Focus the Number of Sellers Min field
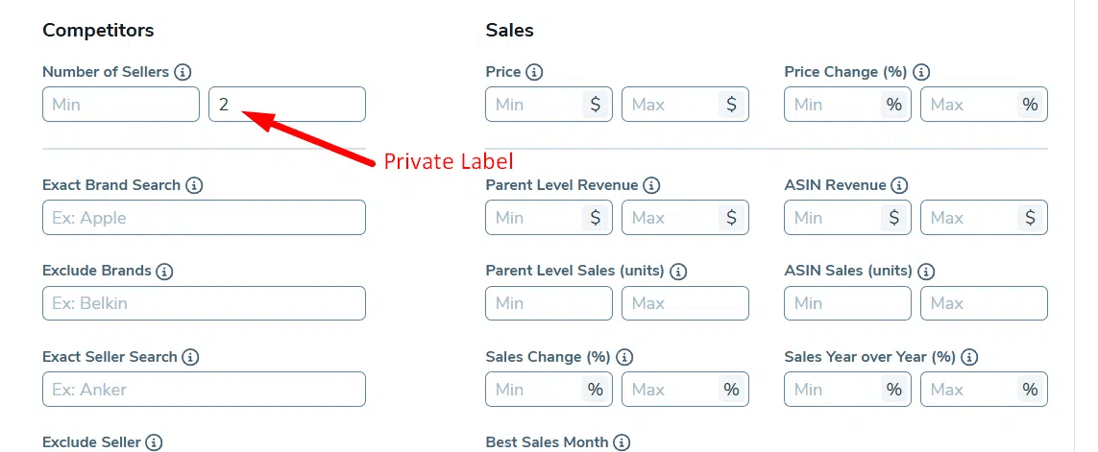 (x=120, y=105)
